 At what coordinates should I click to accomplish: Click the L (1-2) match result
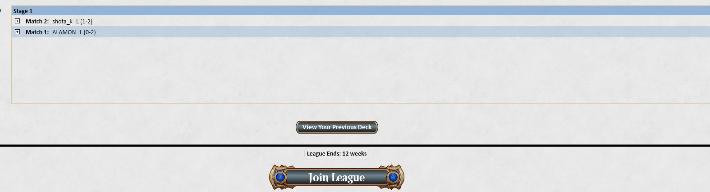tap(84, 21)
